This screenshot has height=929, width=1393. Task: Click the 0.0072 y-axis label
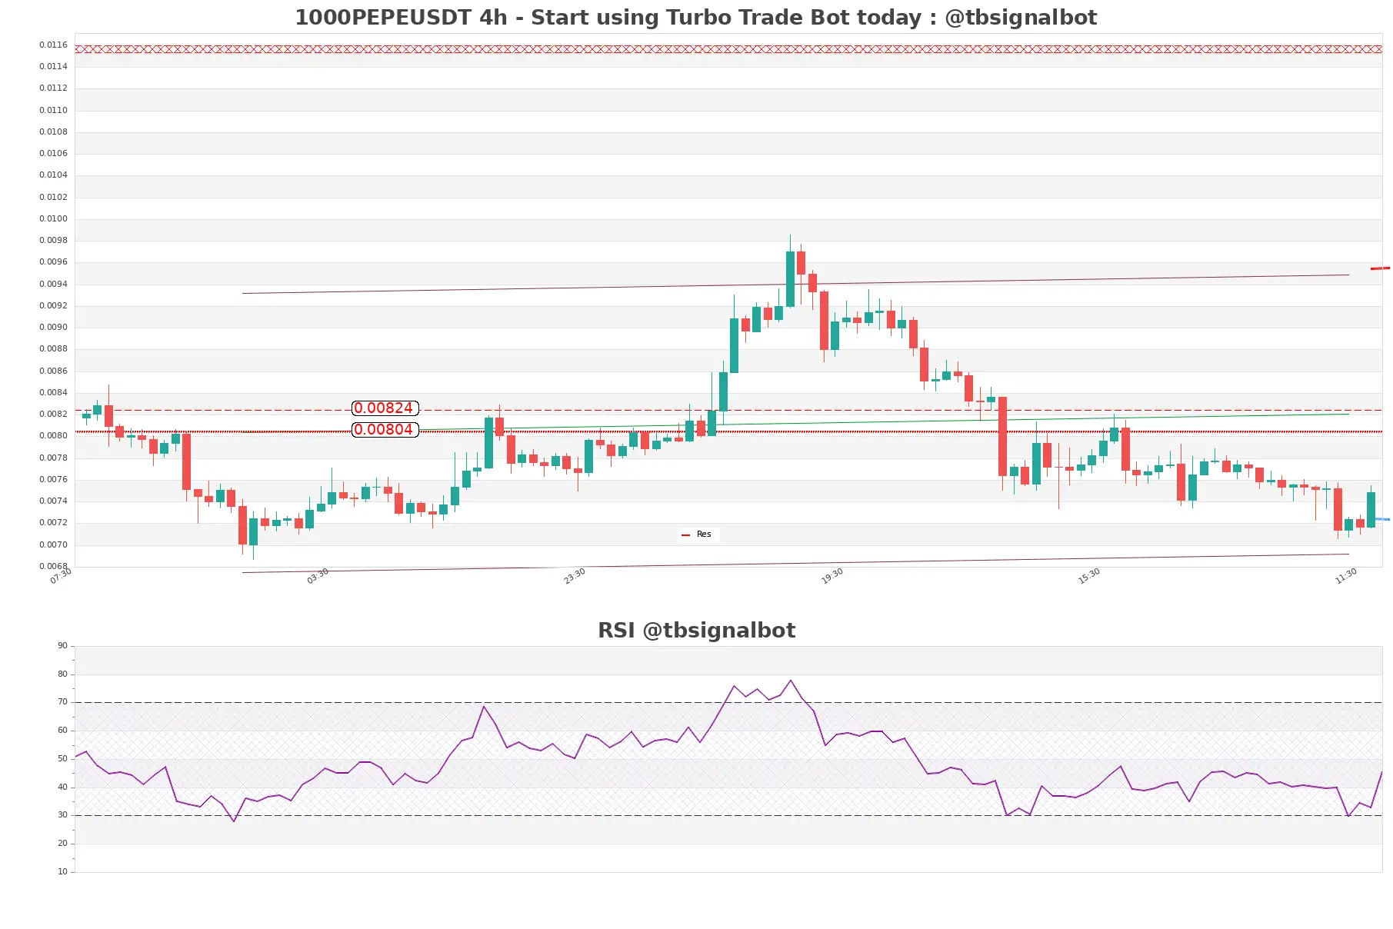coord(53,522)
